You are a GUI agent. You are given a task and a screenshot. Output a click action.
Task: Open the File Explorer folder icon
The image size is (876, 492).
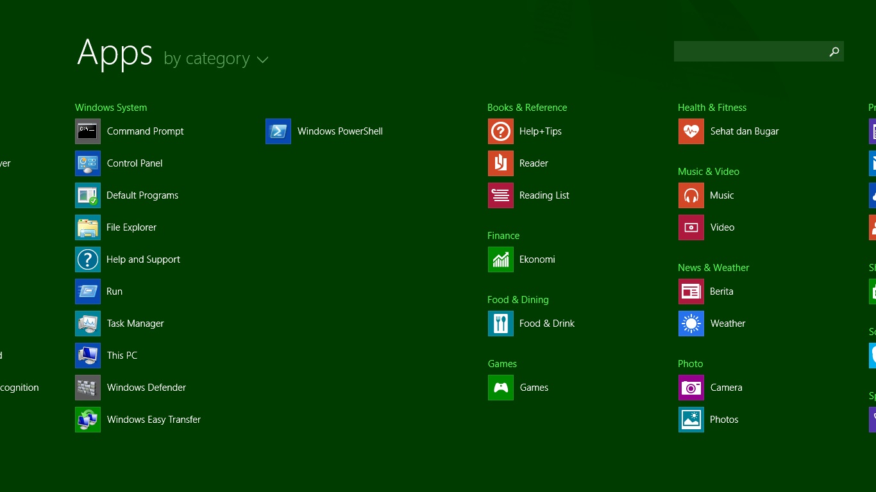tap(88, 227)
